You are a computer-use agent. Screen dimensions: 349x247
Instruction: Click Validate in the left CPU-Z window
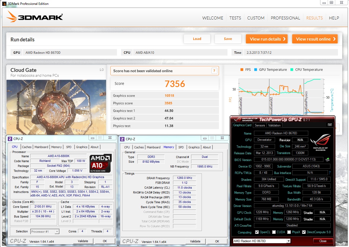point(83,241)
